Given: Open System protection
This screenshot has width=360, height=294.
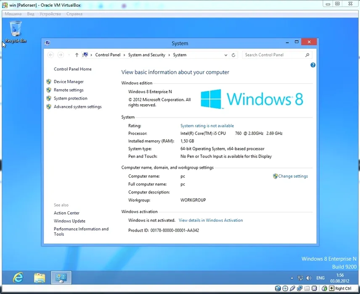Looking at the screenshot, I should tap(71, 98).
